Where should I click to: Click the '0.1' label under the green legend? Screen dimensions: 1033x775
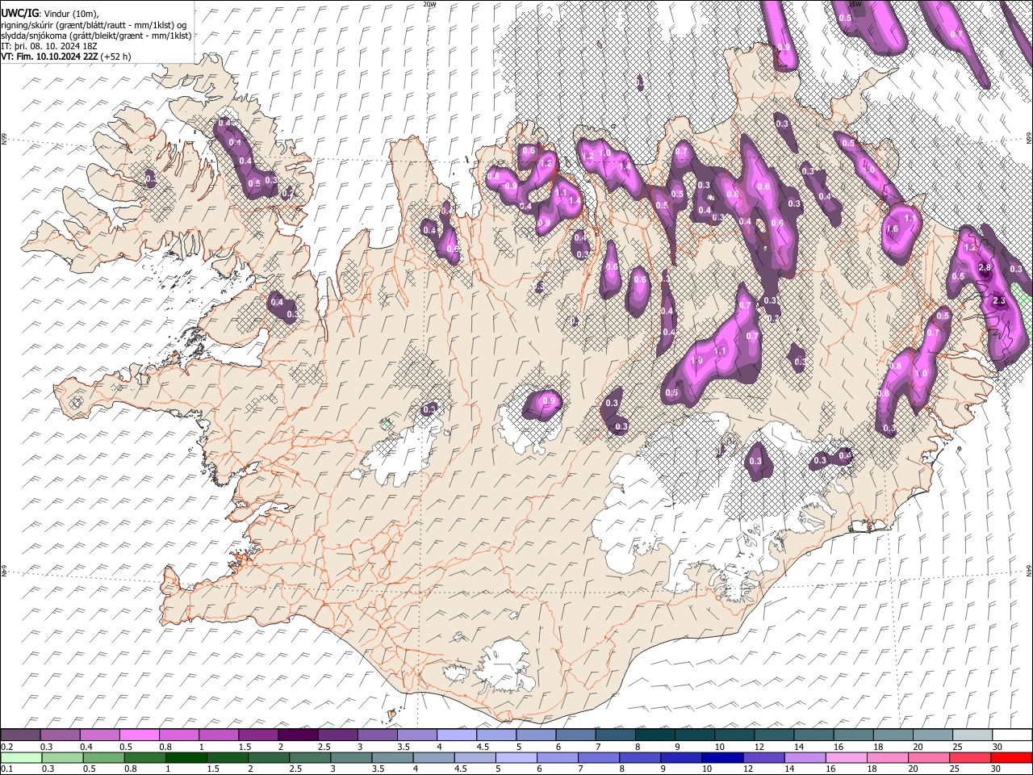click(6, 769)
